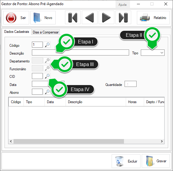Click the Departamento search magnifier
This screenshot has height=171, width=173.
click(x=47, y=60)
